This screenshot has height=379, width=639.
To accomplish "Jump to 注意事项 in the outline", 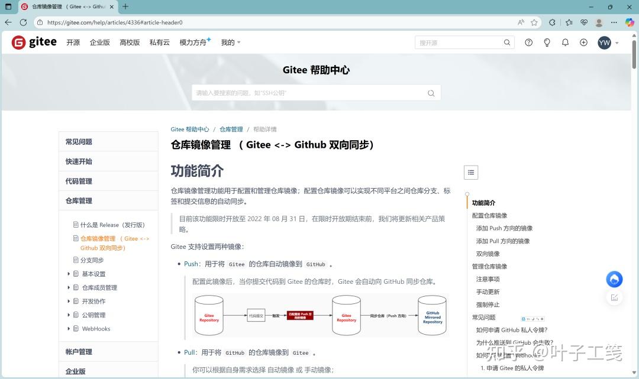I will (x=488, y=279).
